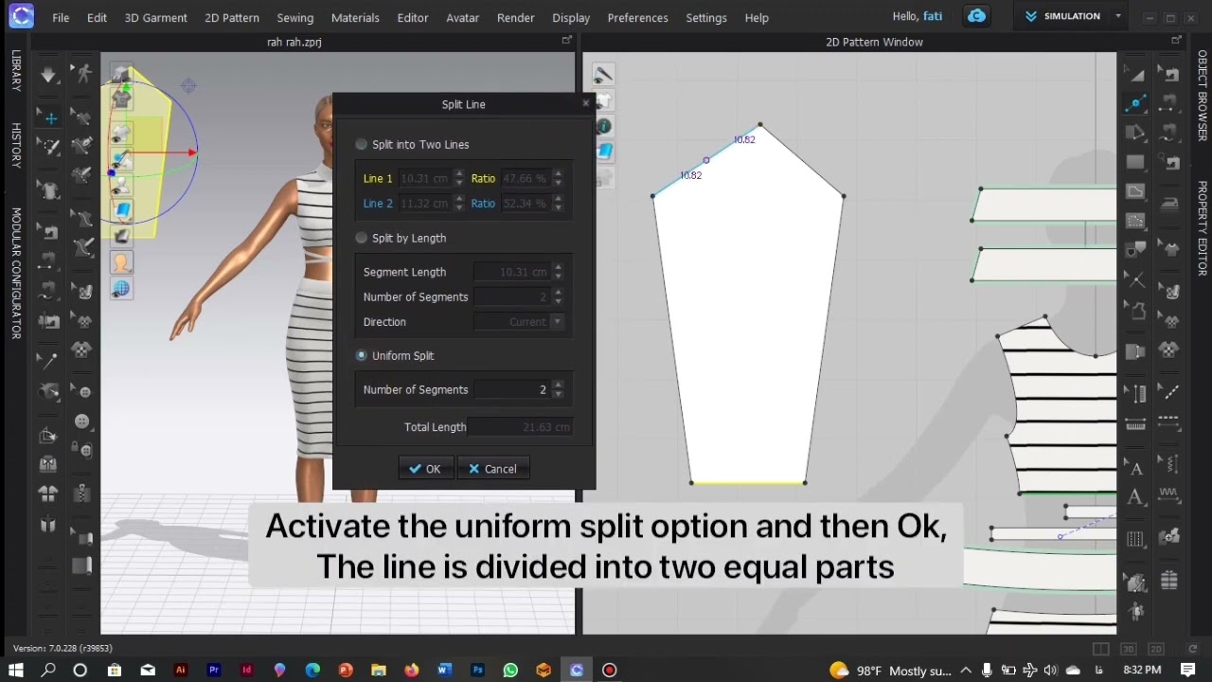Confirm the split with the OK button
1212x682 pixels.
[425, 469]
